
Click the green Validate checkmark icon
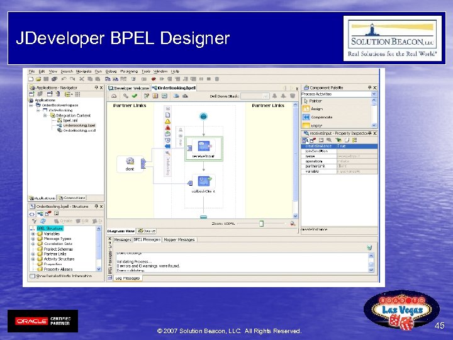(x=135, y=96)
